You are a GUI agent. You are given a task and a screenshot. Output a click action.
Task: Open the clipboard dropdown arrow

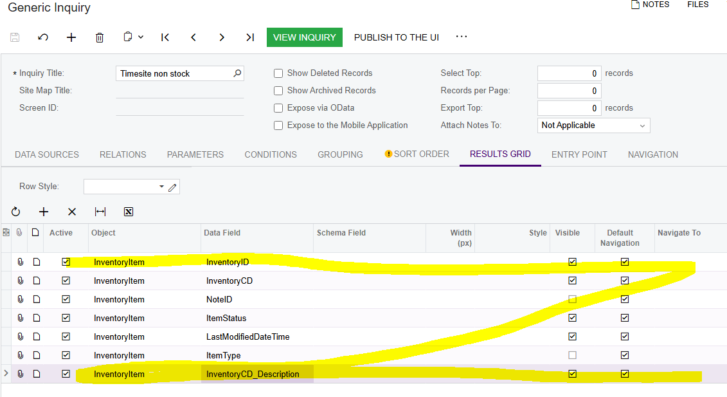[141, 37]
